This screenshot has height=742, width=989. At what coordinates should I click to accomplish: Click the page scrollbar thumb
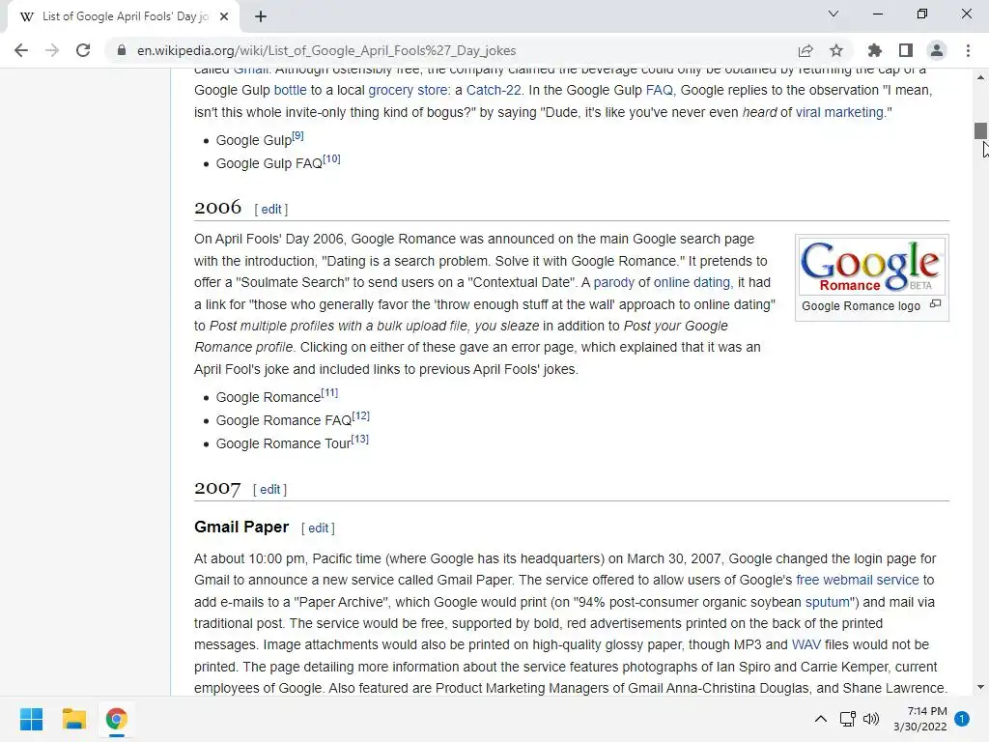click(980, 130)
